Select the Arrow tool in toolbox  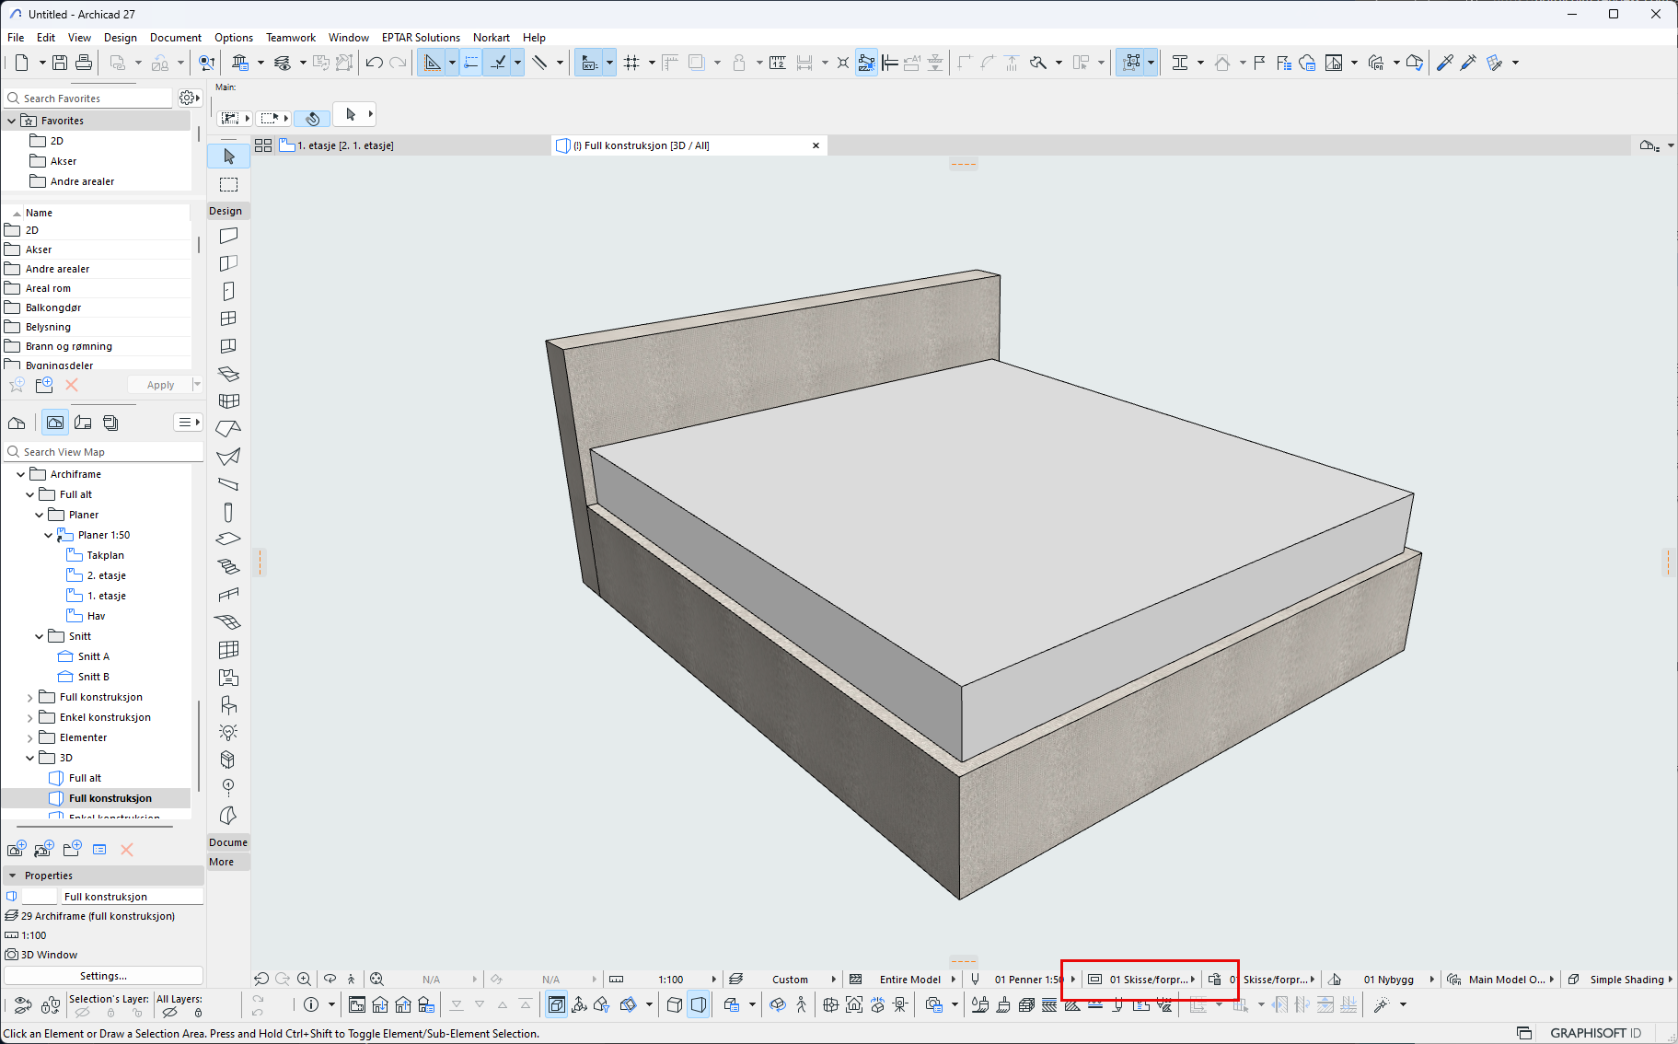pyautogui.click(x=229, y=157)
